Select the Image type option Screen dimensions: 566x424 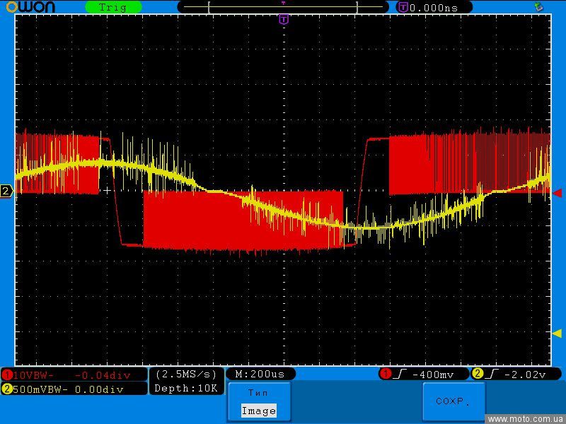tap(258, 411)
